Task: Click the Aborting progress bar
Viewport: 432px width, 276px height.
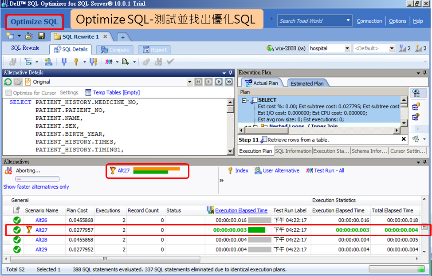Action: [37, 179]
